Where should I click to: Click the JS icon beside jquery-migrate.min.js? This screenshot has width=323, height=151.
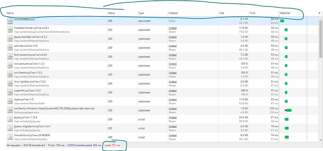(x=10, y=128)
